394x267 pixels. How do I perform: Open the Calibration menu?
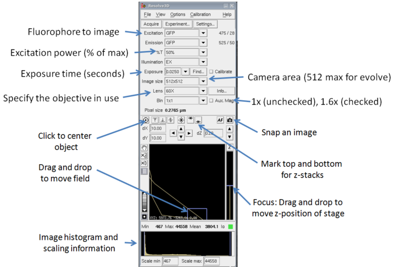(x=200, y=14)
